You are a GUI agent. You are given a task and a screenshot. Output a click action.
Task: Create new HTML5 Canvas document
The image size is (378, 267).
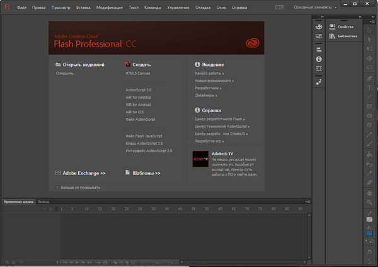point(137,73)
